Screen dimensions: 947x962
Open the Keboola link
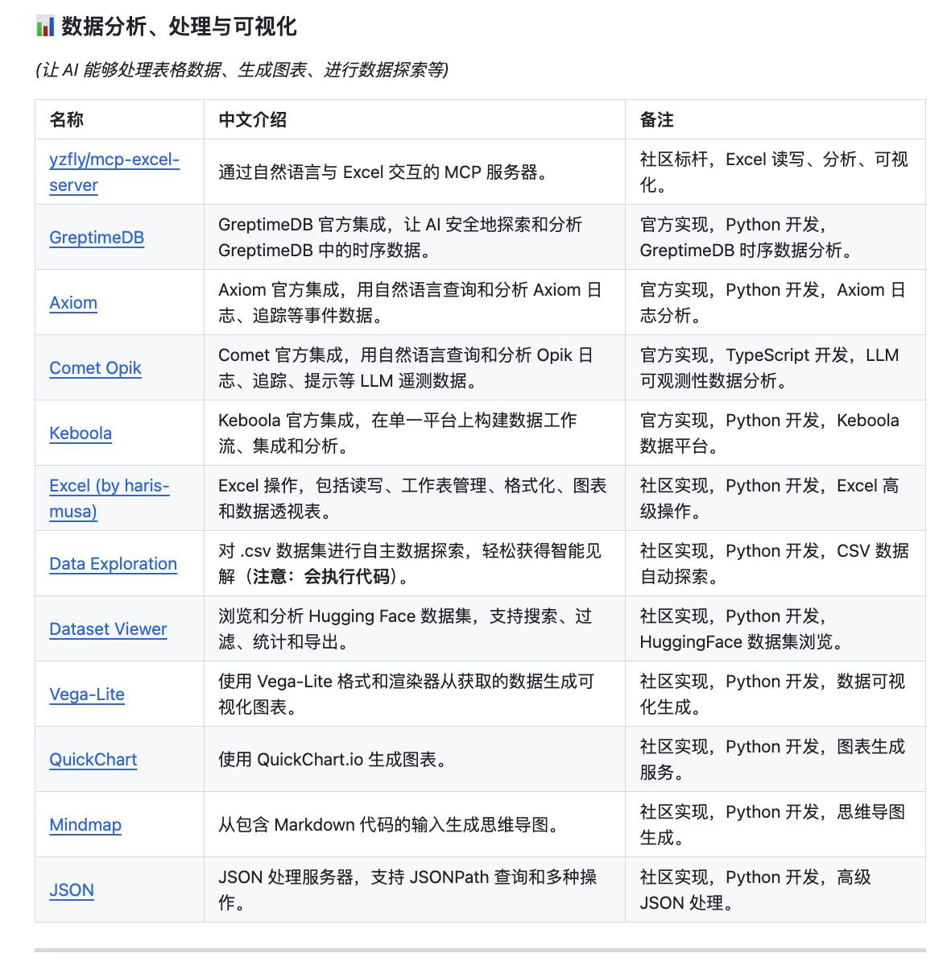(81, 433)
